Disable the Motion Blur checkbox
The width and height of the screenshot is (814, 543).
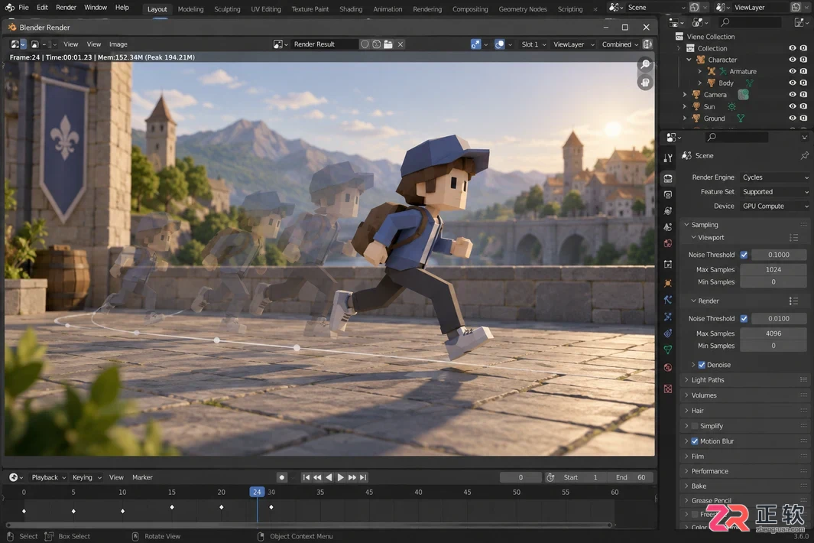695,441
